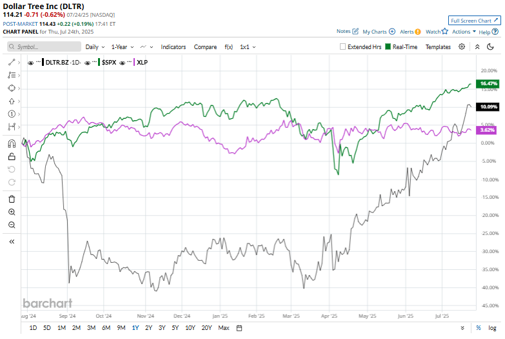Viewport: 505px width, 339px height.
Task: Zoom in on the chart
Action: tap(12, 212)
